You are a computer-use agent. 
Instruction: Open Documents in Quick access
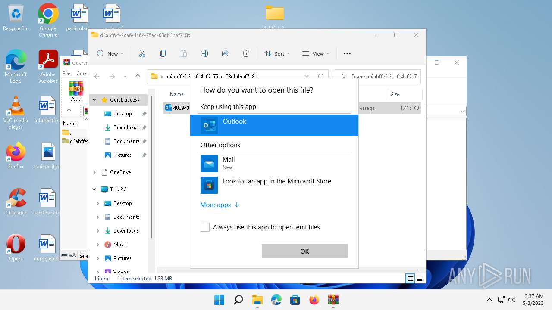pyautogui.click(x=125, y=141)
